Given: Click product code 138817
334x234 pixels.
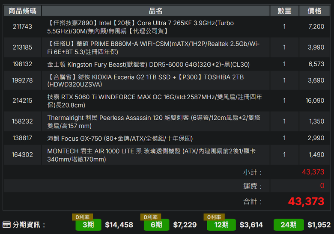Looking at the screenshot, I should pyautogui.click(x=22, y=138).
